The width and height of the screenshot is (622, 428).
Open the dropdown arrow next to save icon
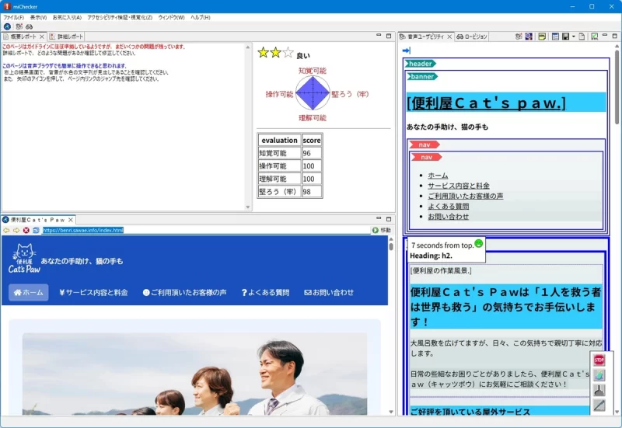574,37
